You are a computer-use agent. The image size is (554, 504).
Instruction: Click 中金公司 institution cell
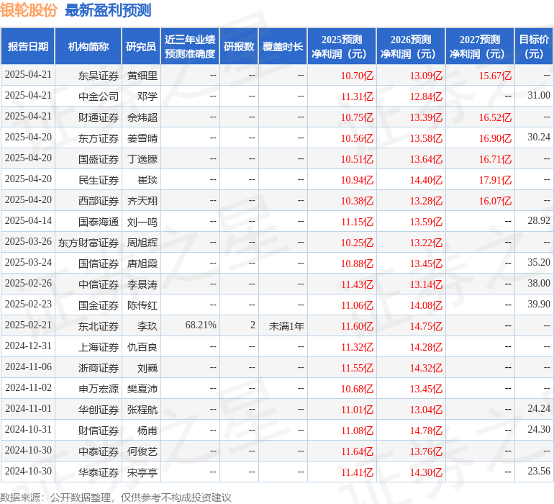(x=99, y=96)
